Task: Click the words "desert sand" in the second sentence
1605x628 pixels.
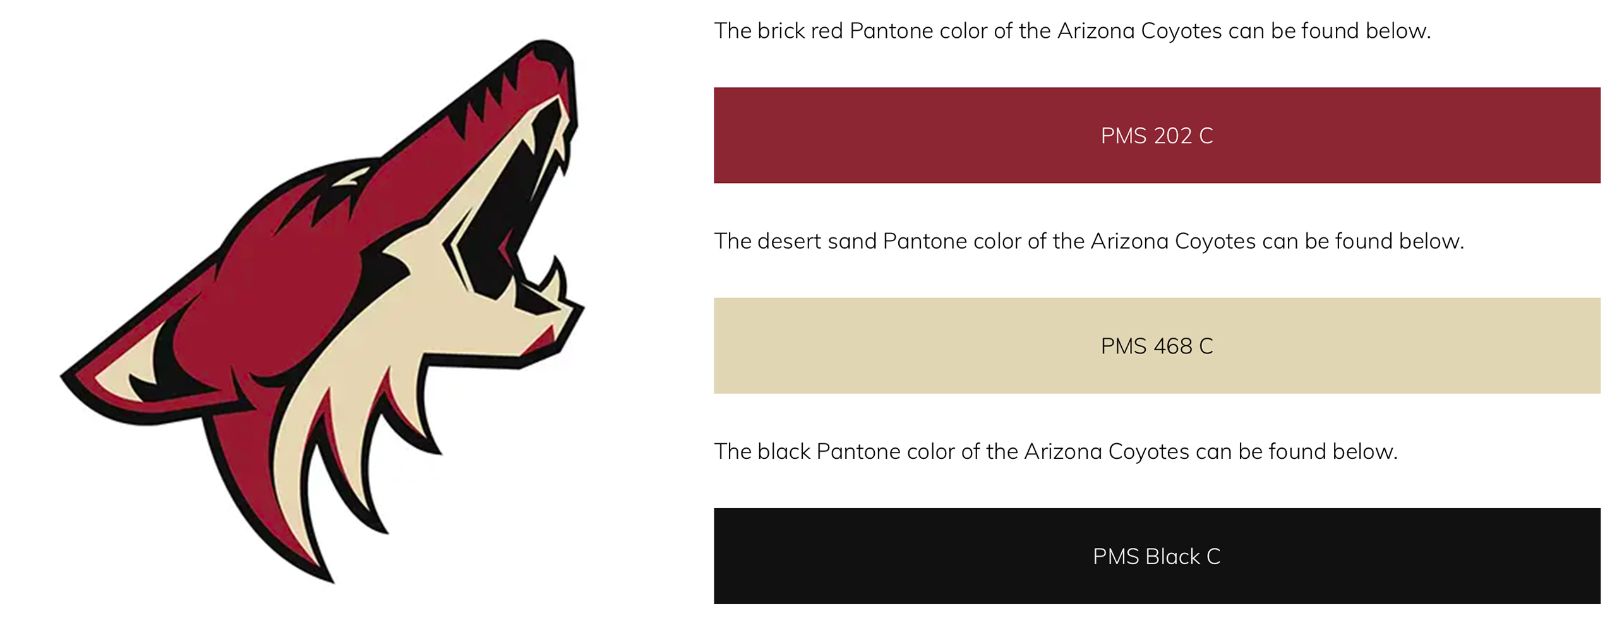Action: [x=817, y=241]
